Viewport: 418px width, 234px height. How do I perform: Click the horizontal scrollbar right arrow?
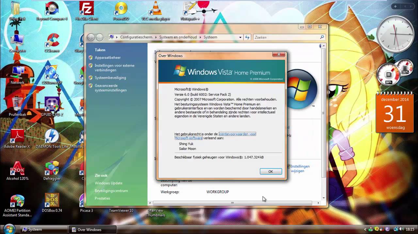pos(318,203)
